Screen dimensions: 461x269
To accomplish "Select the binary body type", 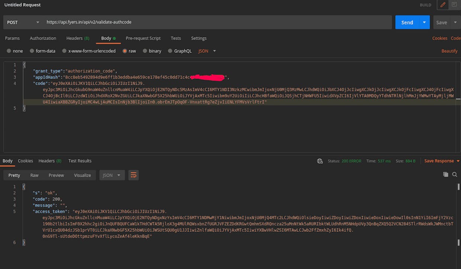I will 152,51.
